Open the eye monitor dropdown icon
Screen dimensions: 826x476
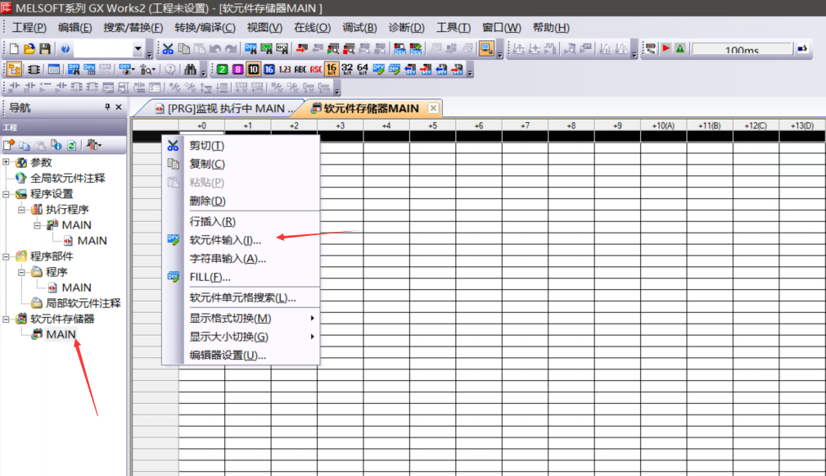coord(126,69)
